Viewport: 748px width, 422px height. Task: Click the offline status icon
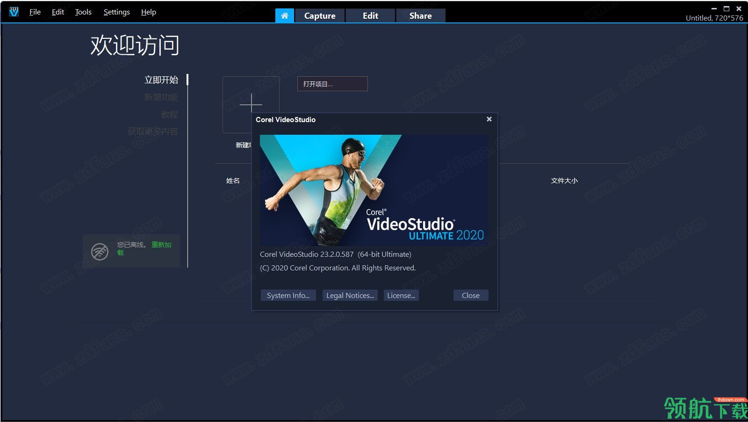pyautogui.click(x=100, y=251)
